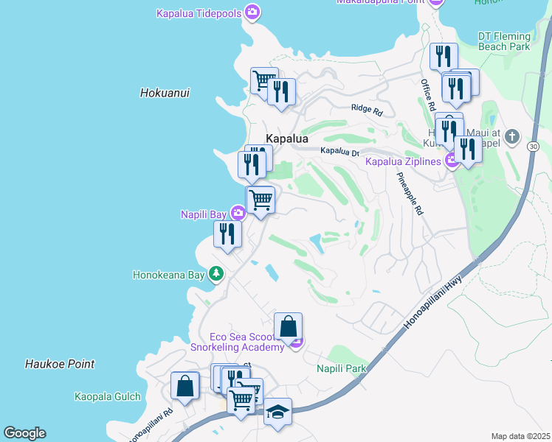
Task: Click the Kaopala Gulch label
Action: [x=108, y=396]
